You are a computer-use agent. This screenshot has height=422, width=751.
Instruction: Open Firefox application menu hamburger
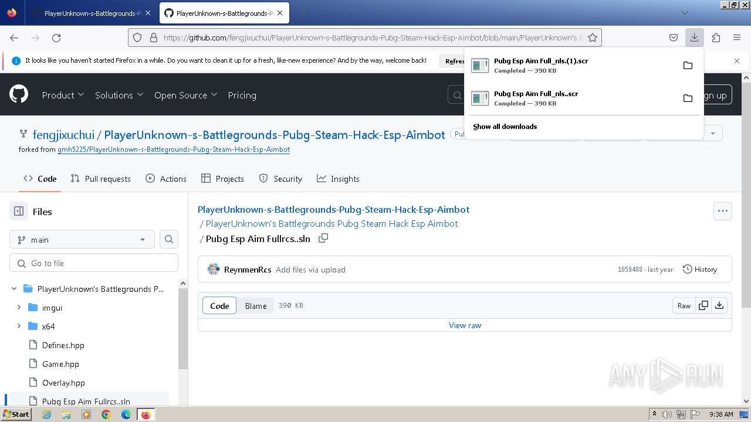pos(737,38)
